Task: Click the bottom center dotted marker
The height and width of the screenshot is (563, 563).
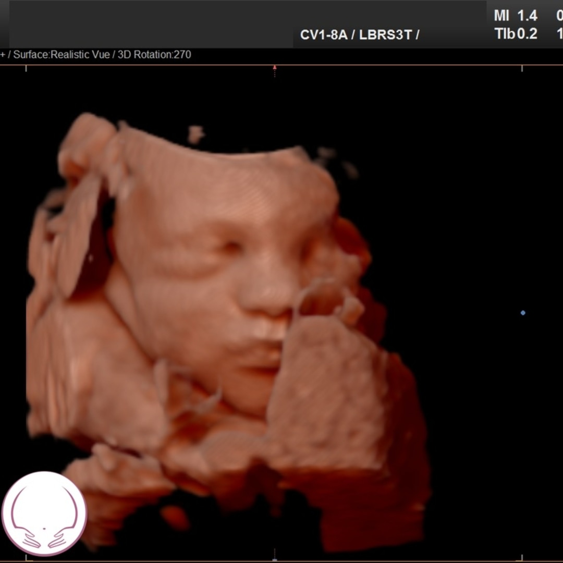Action: tap(275, 557)
